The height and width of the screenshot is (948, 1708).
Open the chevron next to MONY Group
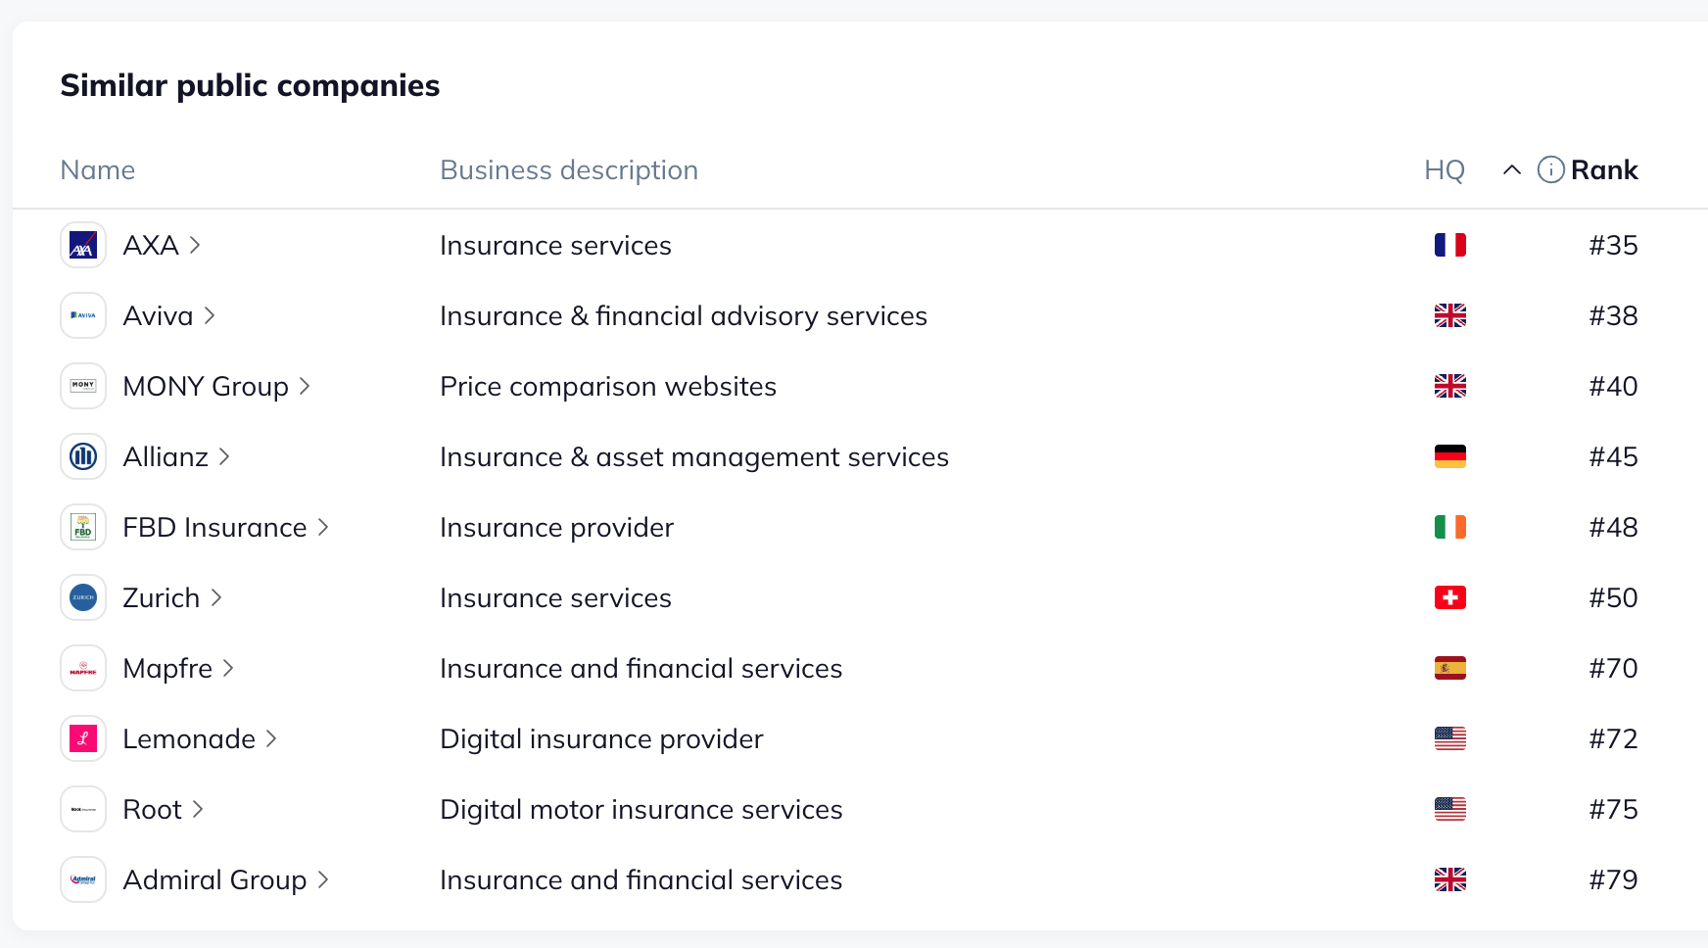click(x=305, y=386)
